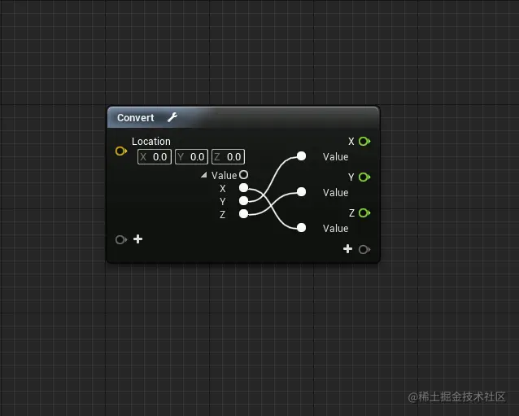519x416 pixels.
Task: Click the Location X value field
Action: [x=155, y=156]
